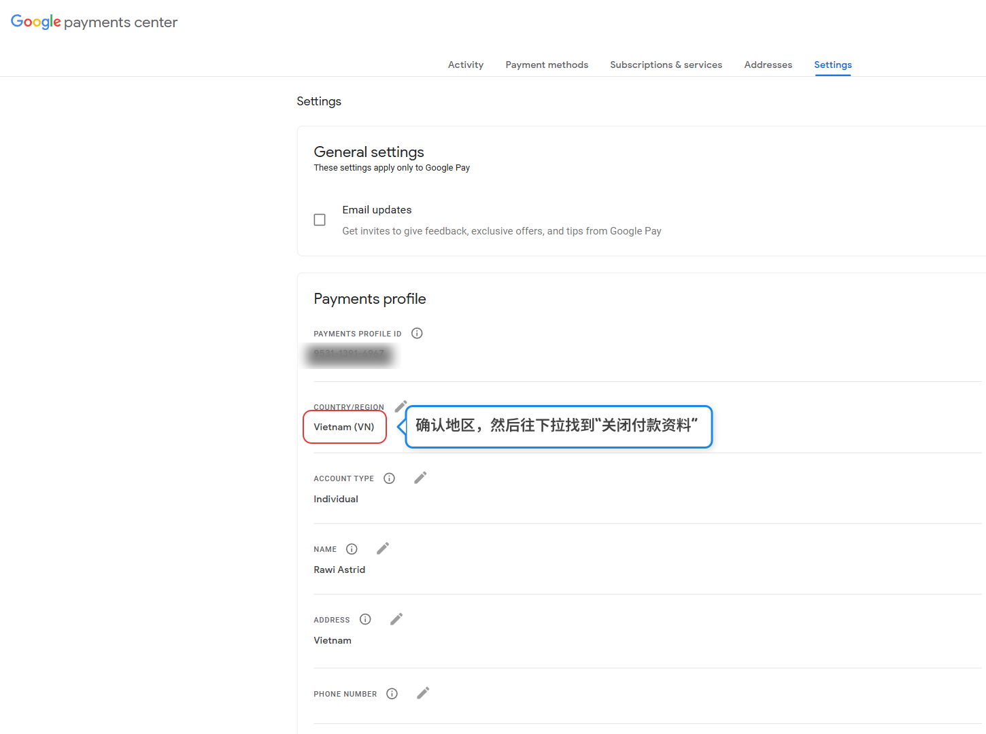Viewport: 986px width, 734px height.
Task: Go to Subscriptions & services tab
Action: (x=666, y=65)
